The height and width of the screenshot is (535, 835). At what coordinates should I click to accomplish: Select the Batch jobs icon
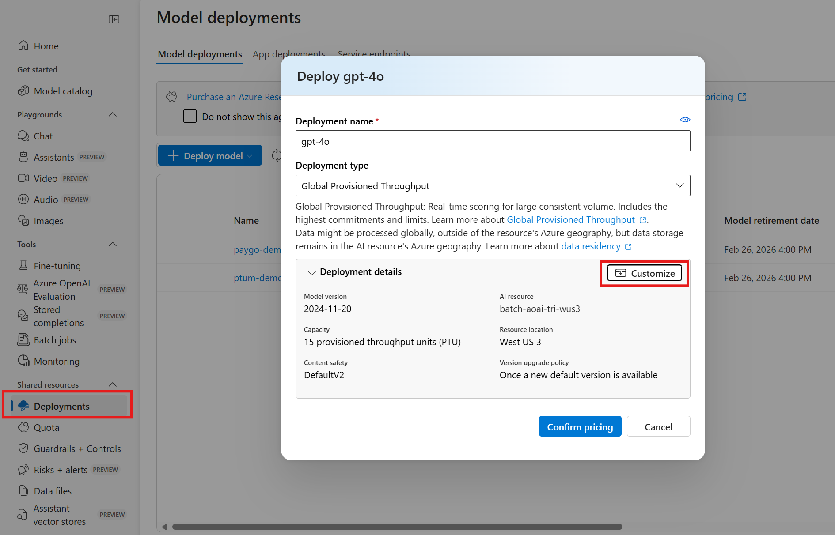tap(23, 340)
